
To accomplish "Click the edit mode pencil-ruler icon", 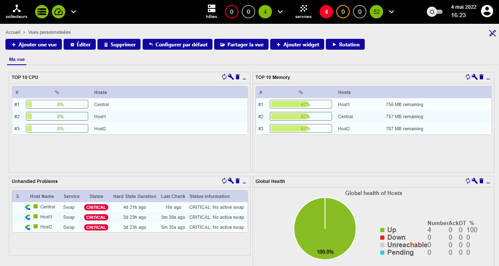I will pos(492,33).
